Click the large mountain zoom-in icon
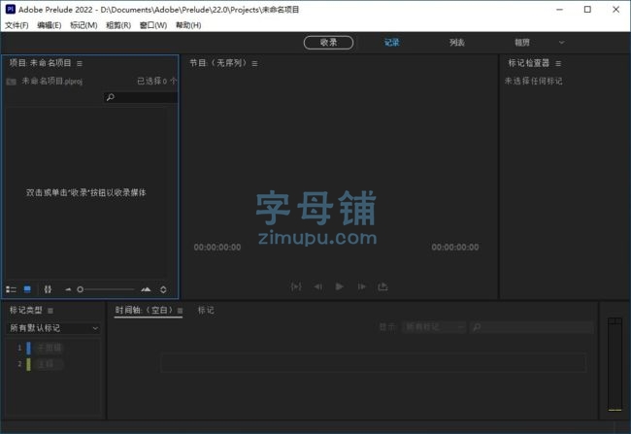 (x=146, y=289)
